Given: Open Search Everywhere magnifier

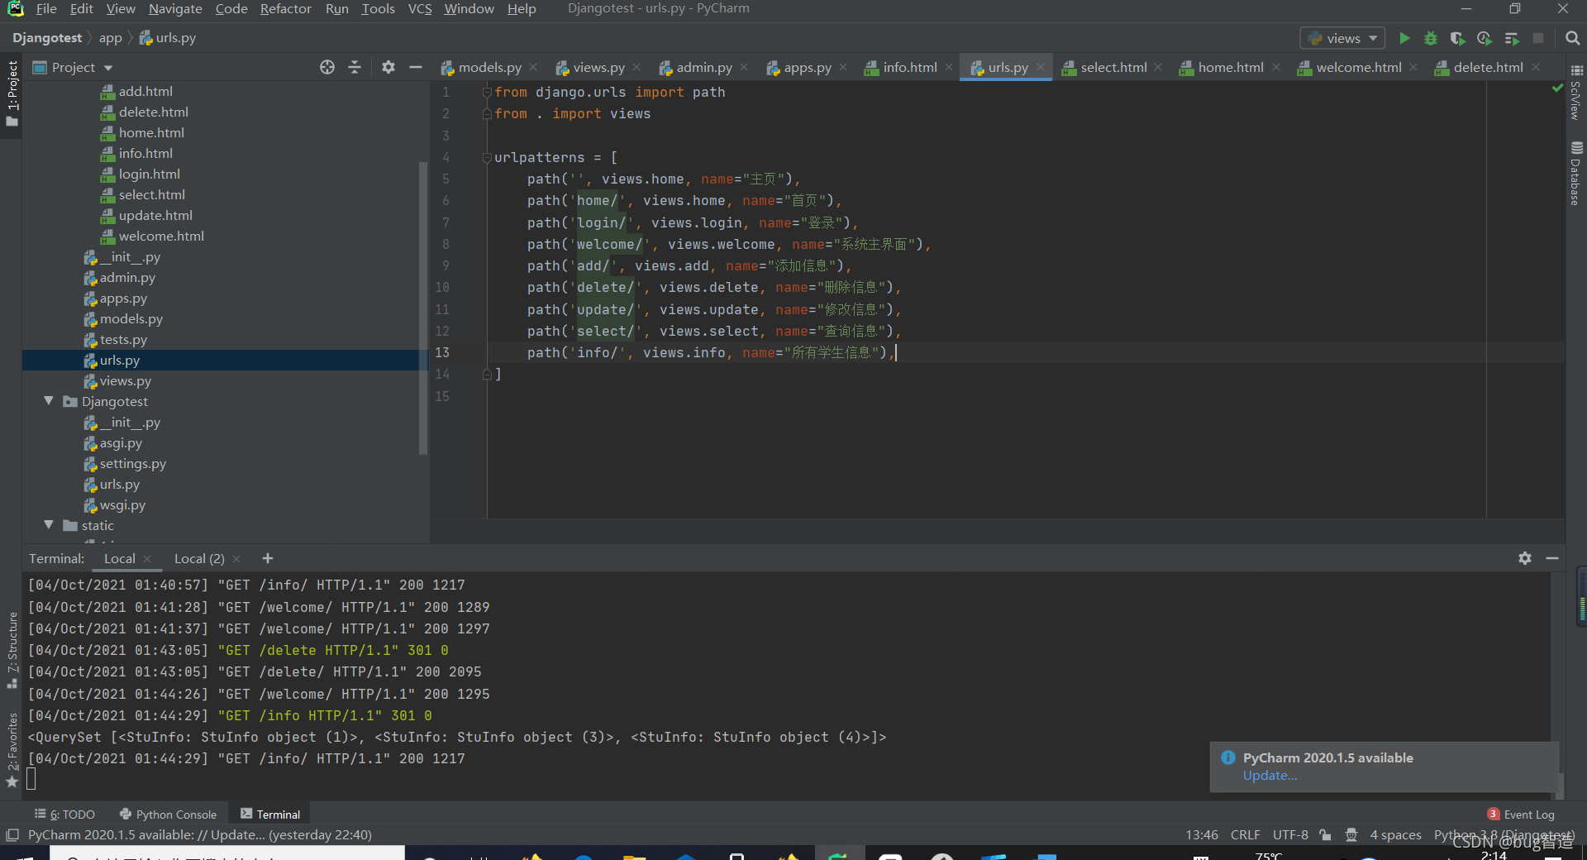Looking at the screenshot, I should (1572, 38).
